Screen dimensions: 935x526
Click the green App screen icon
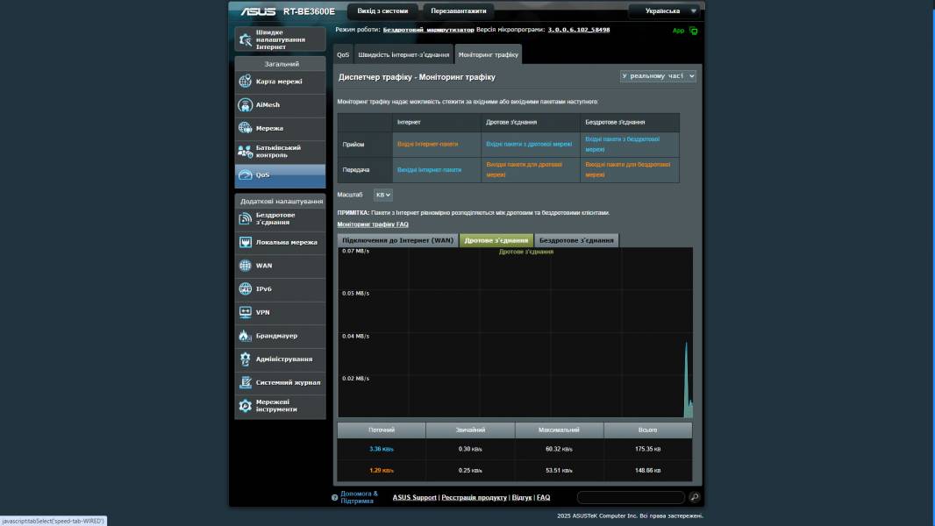click(x=693, y=31)
